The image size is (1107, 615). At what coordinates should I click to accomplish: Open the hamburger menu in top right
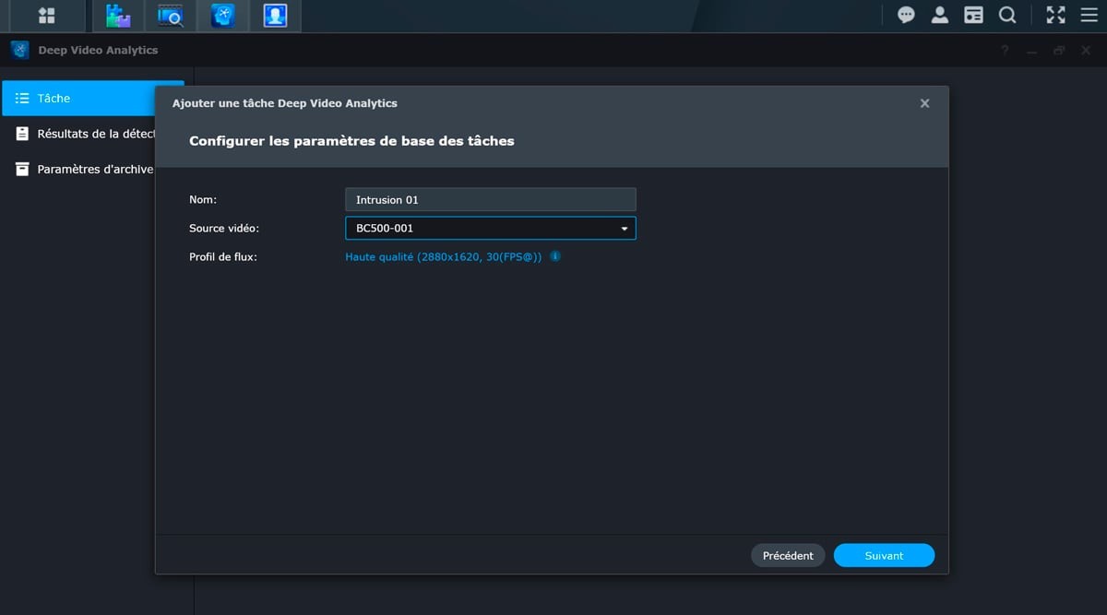point(1089,16)
